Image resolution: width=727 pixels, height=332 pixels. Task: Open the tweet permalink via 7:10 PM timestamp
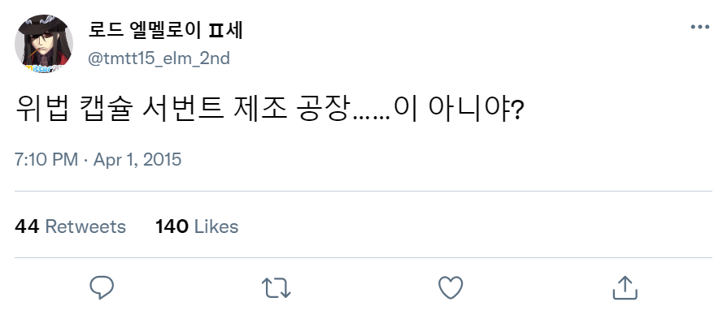(46, 159)
